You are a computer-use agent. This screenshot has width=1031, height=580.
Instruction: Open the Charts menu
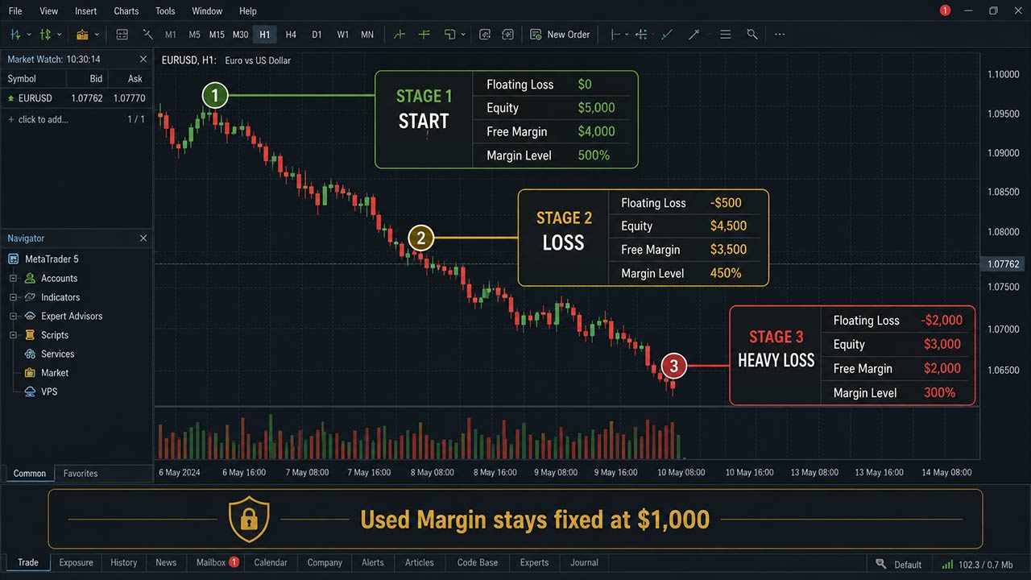point(126,11)
